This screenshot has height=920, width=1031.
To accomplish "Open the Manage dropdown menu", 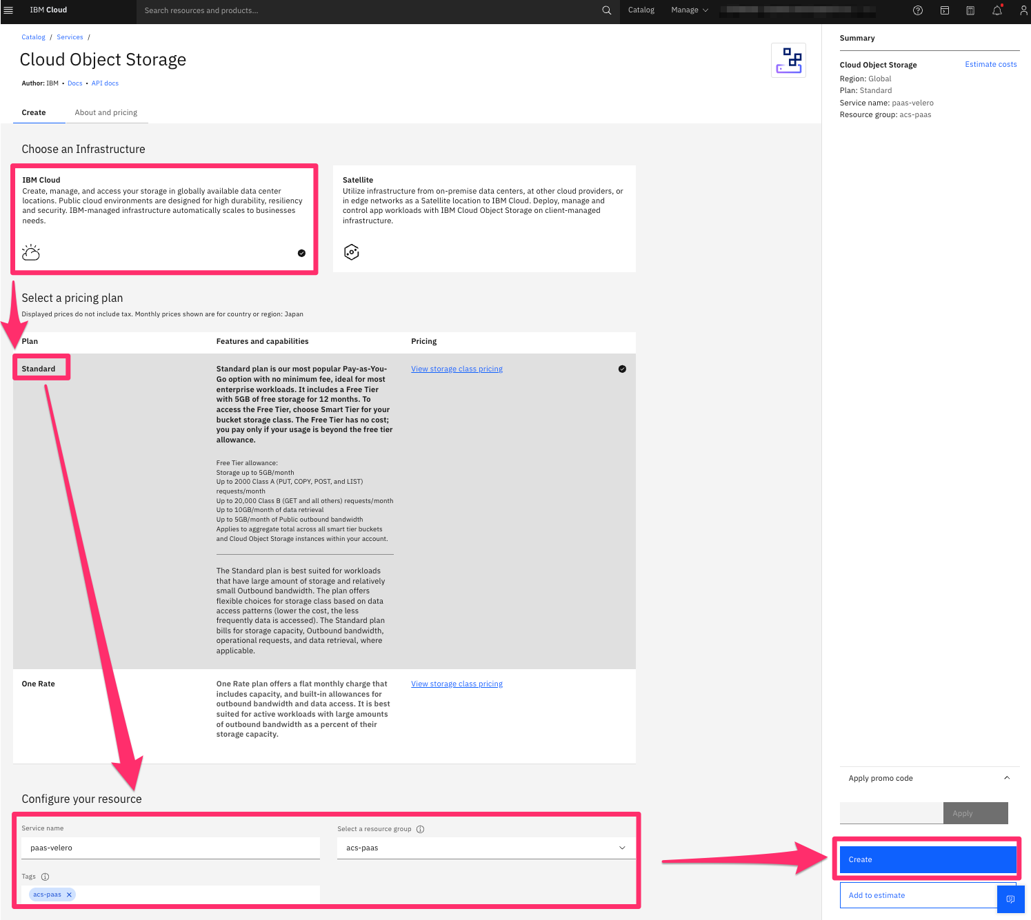I will [690, 10].
